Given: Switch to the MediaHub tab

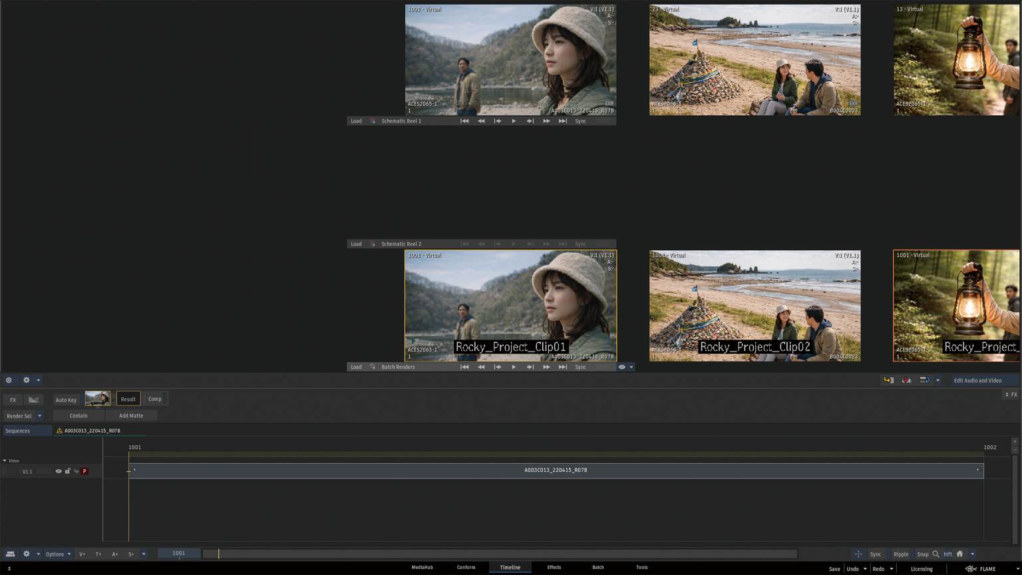Looking at the screenshot, I should click(x=422, y=567).
